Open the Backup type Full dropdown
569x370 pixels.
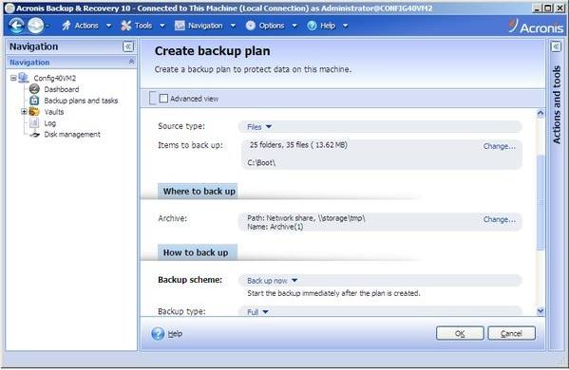257,312
